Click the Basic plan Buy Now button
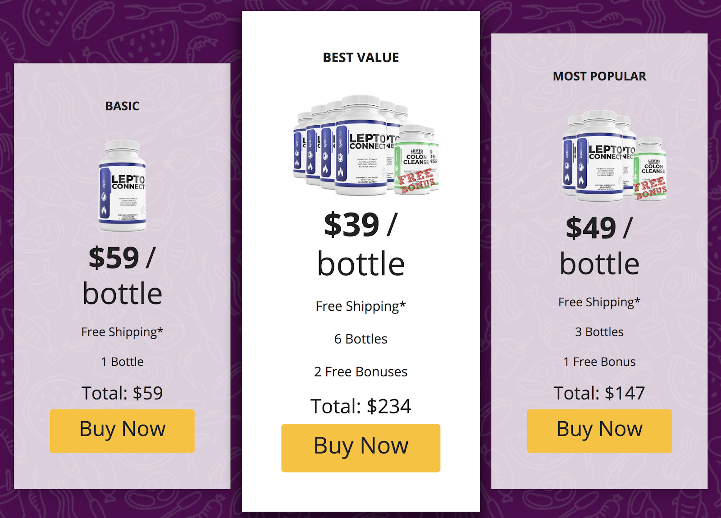Screen dimensions: 721x518 click(122, 431)
